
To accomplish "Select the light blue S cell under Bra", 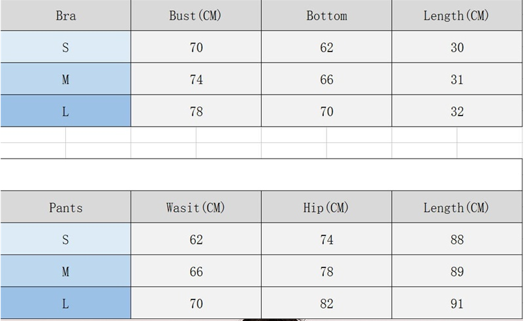I will coord(65,47).
